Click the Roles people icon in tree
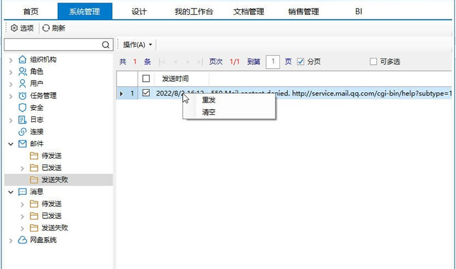Viewport: 456px width, 269px height. [x=23, y=71]
